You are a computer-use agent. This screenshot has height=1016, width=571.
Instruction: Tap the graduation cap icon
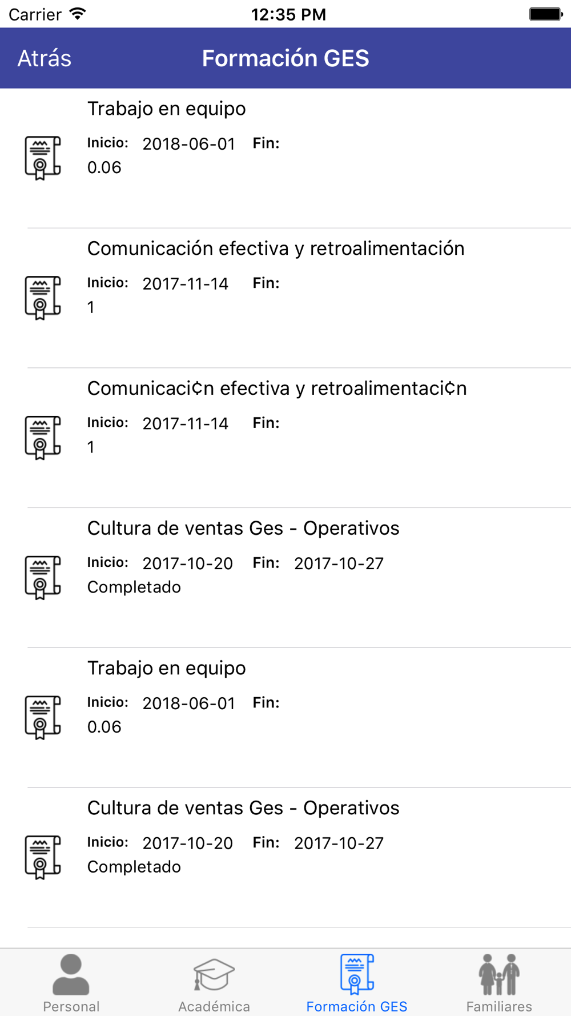tap(214, 974)
